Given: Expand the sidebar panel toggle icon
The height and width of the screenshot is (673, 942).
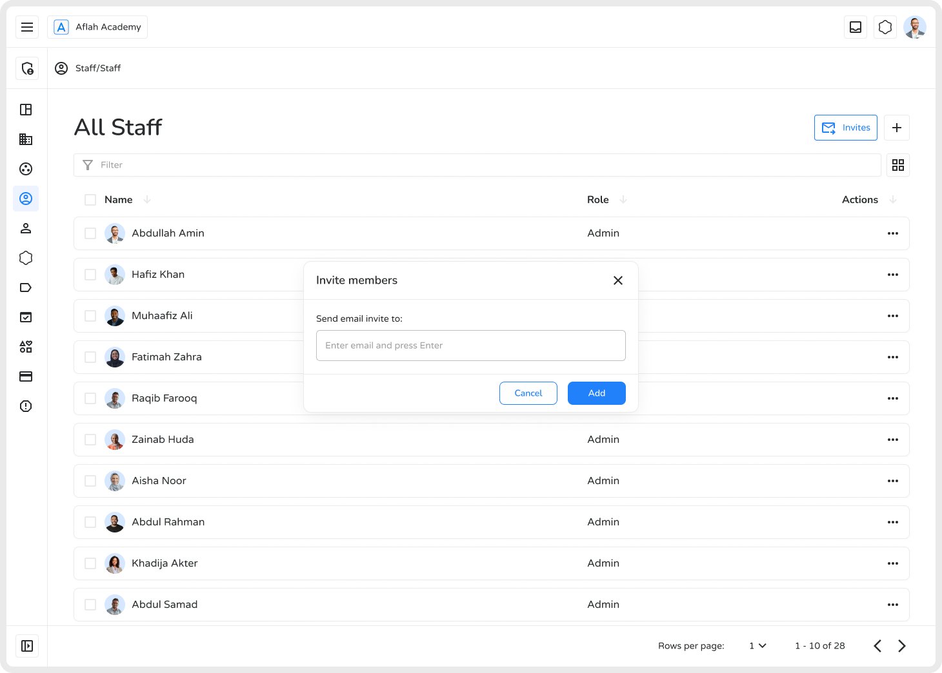Looking at the screenshot, I should click(27, 646).
